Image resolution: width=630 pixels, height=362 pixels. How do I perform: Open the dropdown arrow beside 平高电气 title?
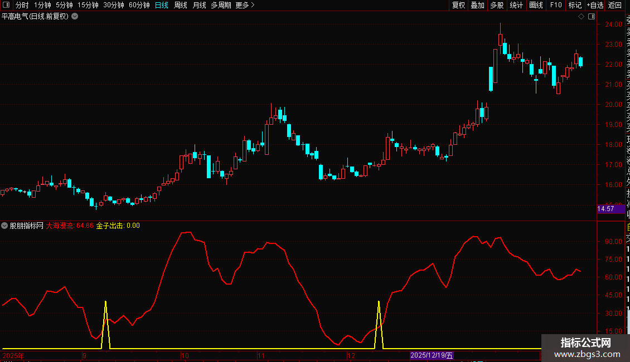point(75,17)
